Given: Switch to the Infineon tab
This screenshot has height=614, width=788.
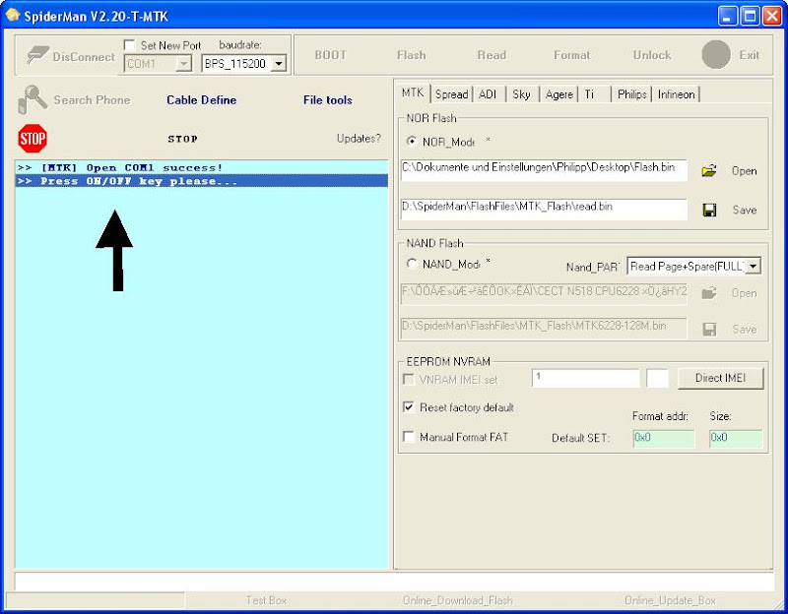Looking at the screenshot, I should (676, 94).
